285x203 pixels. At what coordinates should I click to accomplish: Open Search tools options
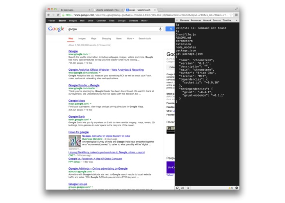pos(145,38)
